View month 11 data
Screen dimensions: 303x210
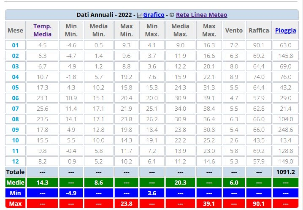click(15, 151)
